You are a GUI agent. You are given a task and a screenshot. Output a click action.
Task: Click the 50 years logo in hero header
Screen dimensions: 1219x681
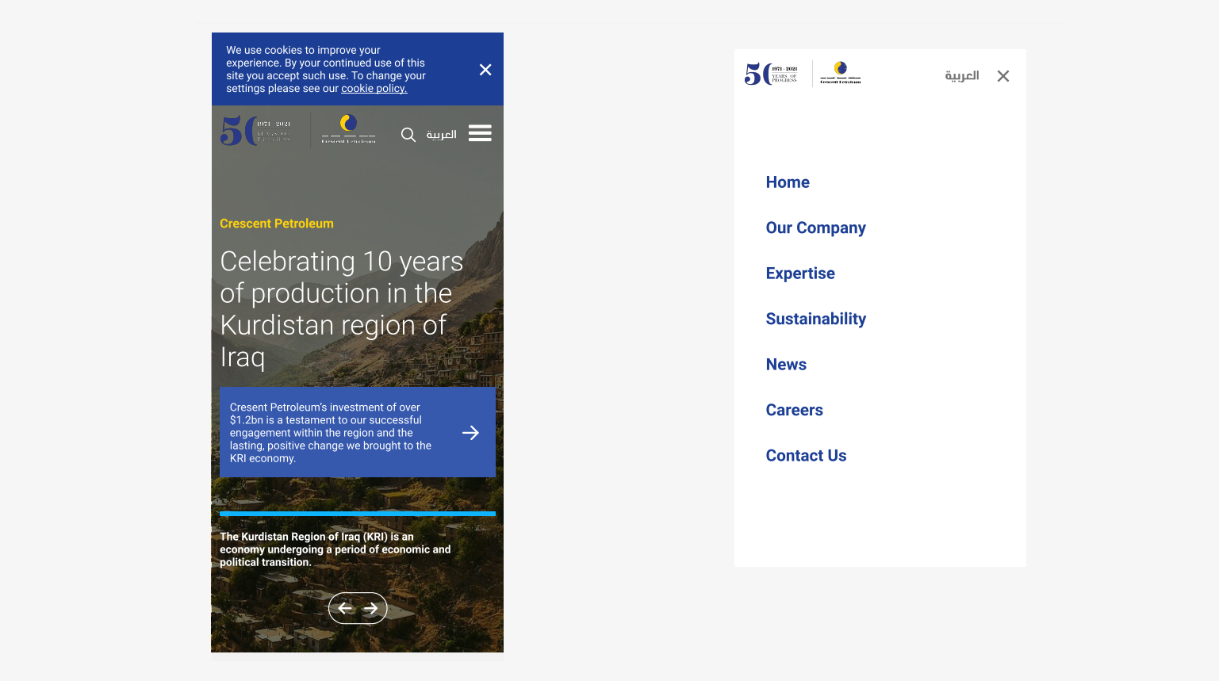pyautogui.click(x=256, y=131)
